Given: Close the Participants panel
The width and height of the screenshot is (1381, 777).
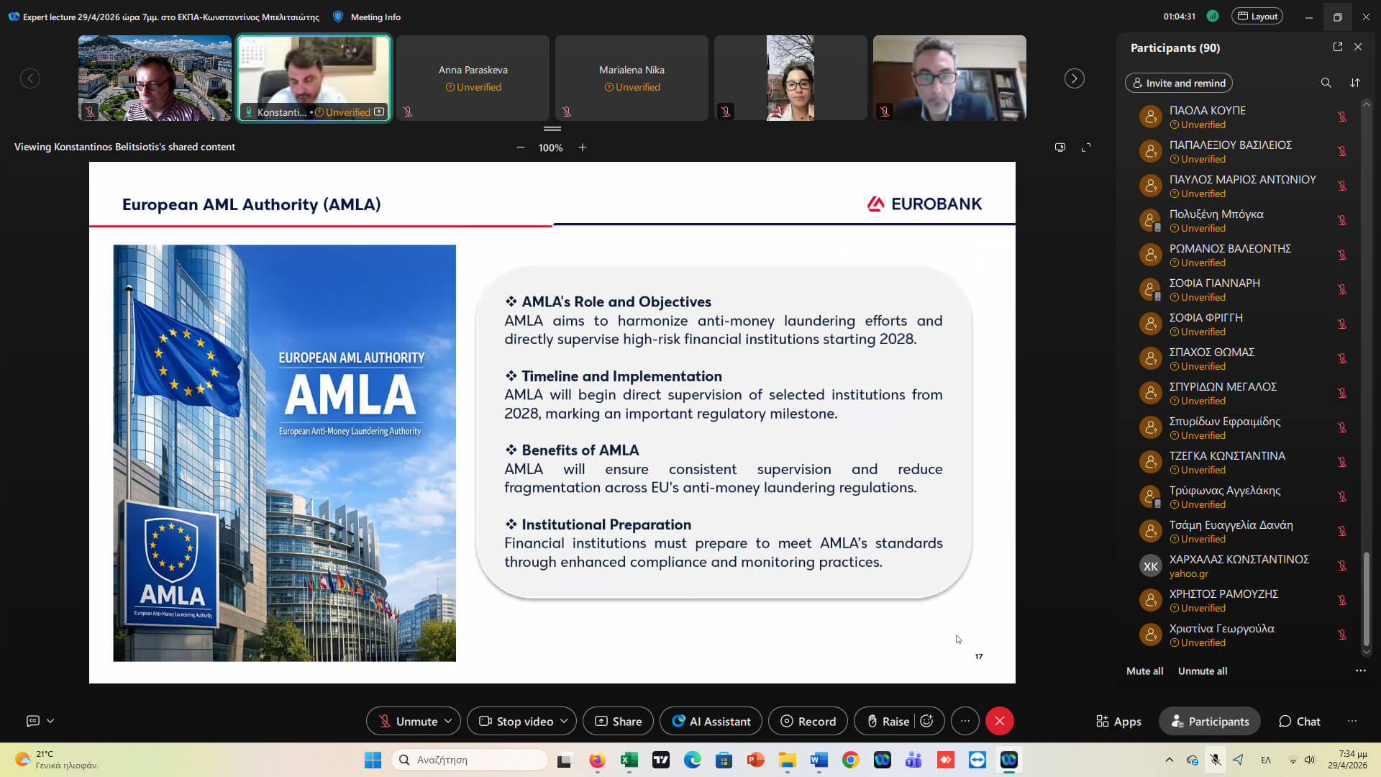Looking at the screenshot, I should click(1358, 47).
